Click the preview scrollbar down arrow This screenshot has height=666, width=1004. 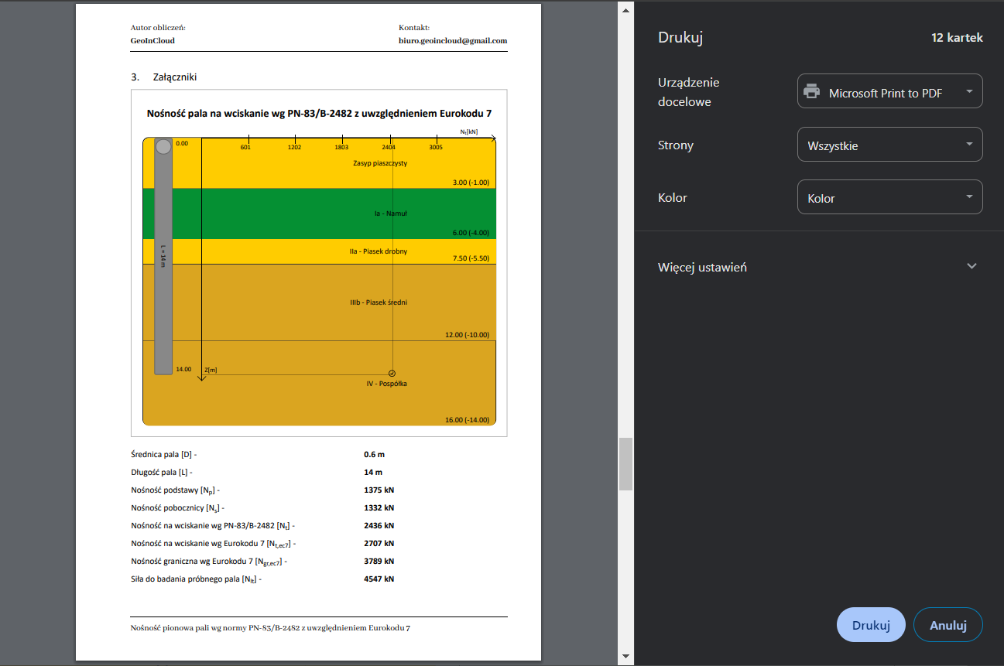(x=625, y=657)
